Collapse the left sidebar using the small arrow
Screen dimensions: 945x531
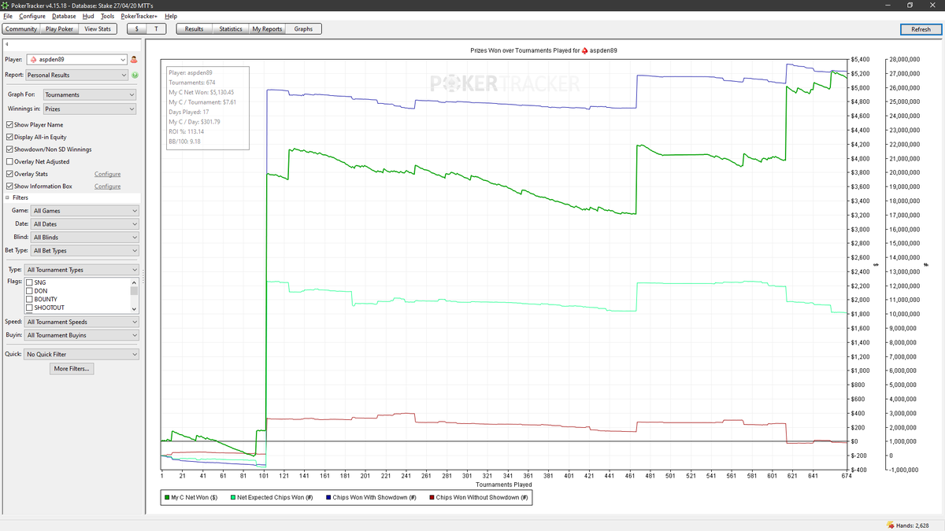point(6,43)
